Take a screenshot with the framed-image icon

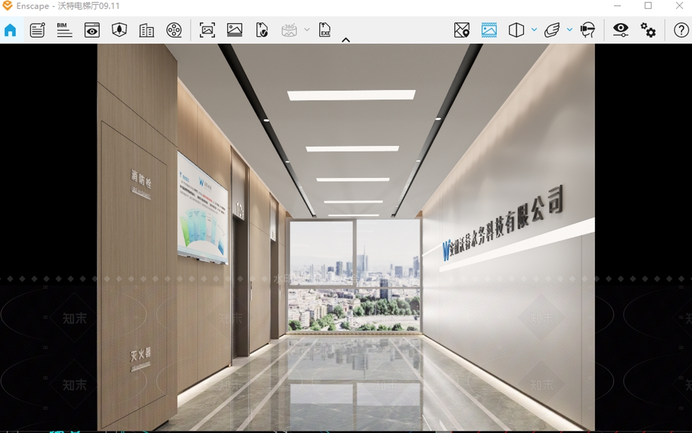click(x=207, y=30)
